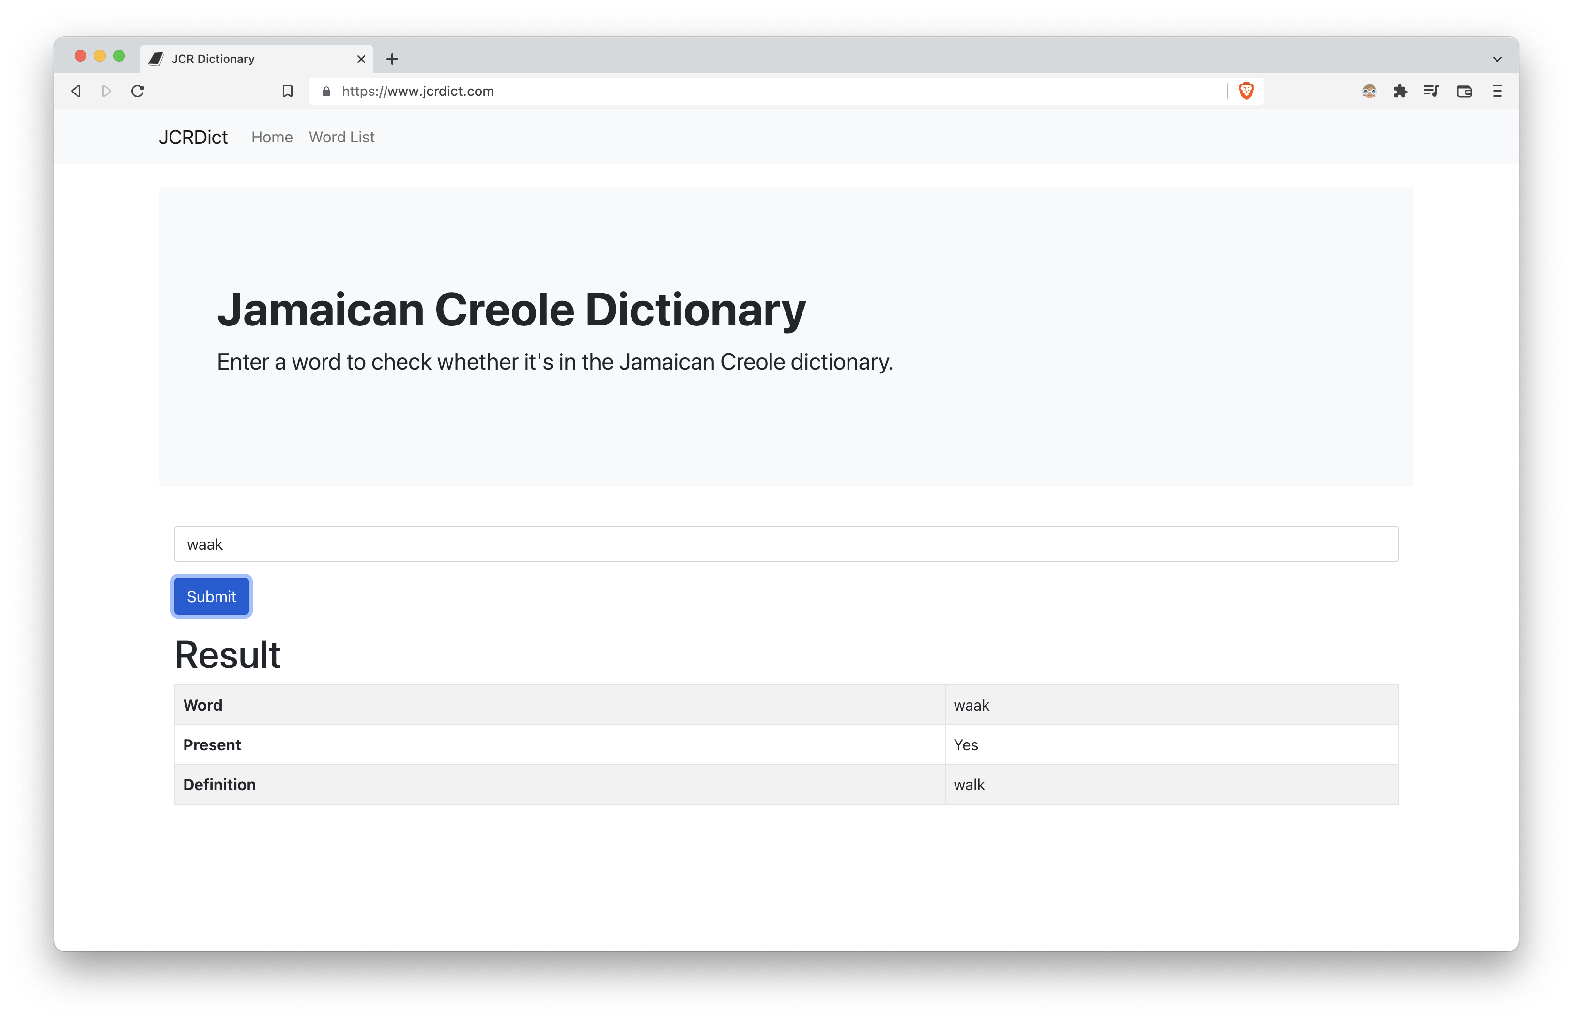This screenshot has width=1573, height=1023.
Task: Expand the browser window with green button
Action: point(119,56)
